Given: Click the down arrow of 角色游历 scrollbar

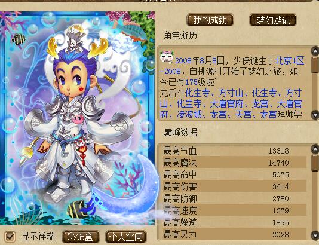Looking at the screenshot, I should [x=315, y=115].
